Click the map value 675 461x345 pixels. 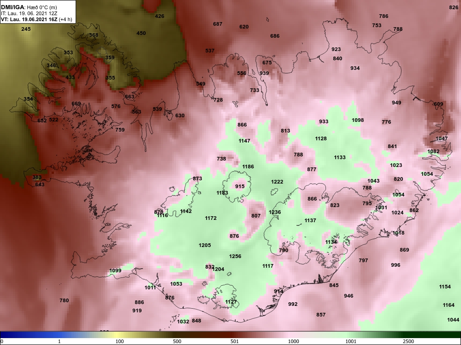[267, 63]
